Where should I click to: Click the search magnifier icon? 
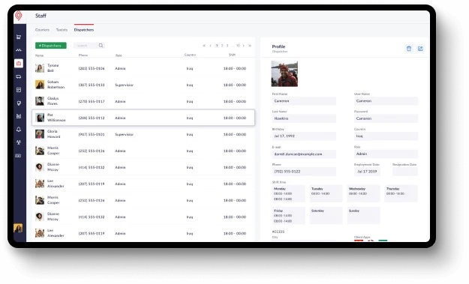coord(101,46)
